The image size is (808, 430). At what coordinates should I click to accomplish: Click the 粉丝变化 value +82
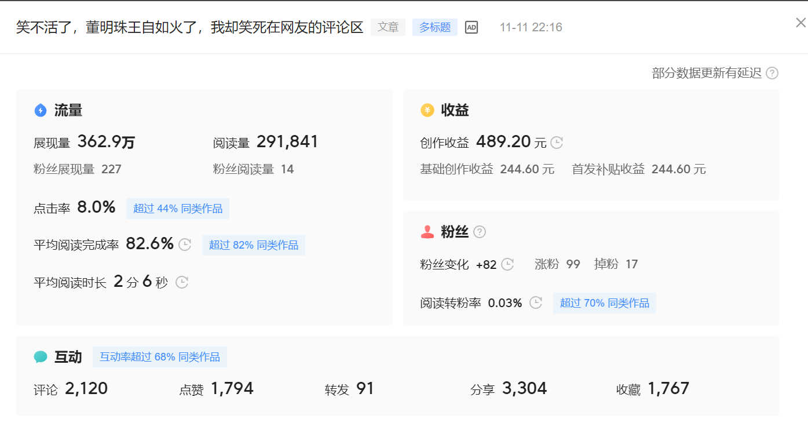click(x=487, y=265)
